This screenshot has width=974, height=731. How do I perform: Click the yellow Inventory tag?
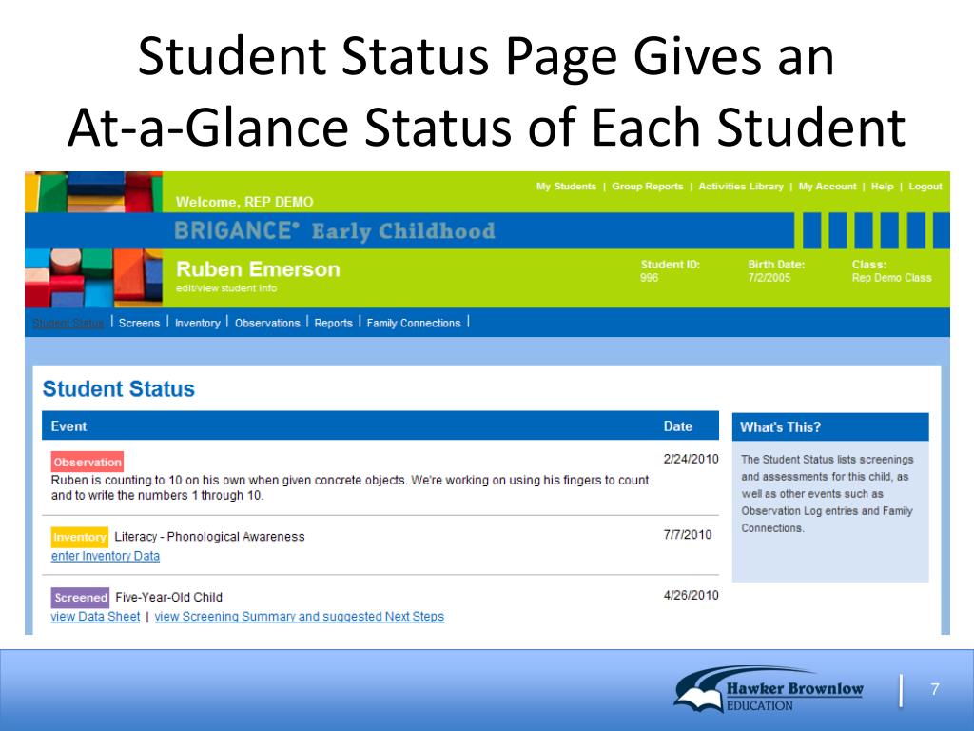[80, 537]
